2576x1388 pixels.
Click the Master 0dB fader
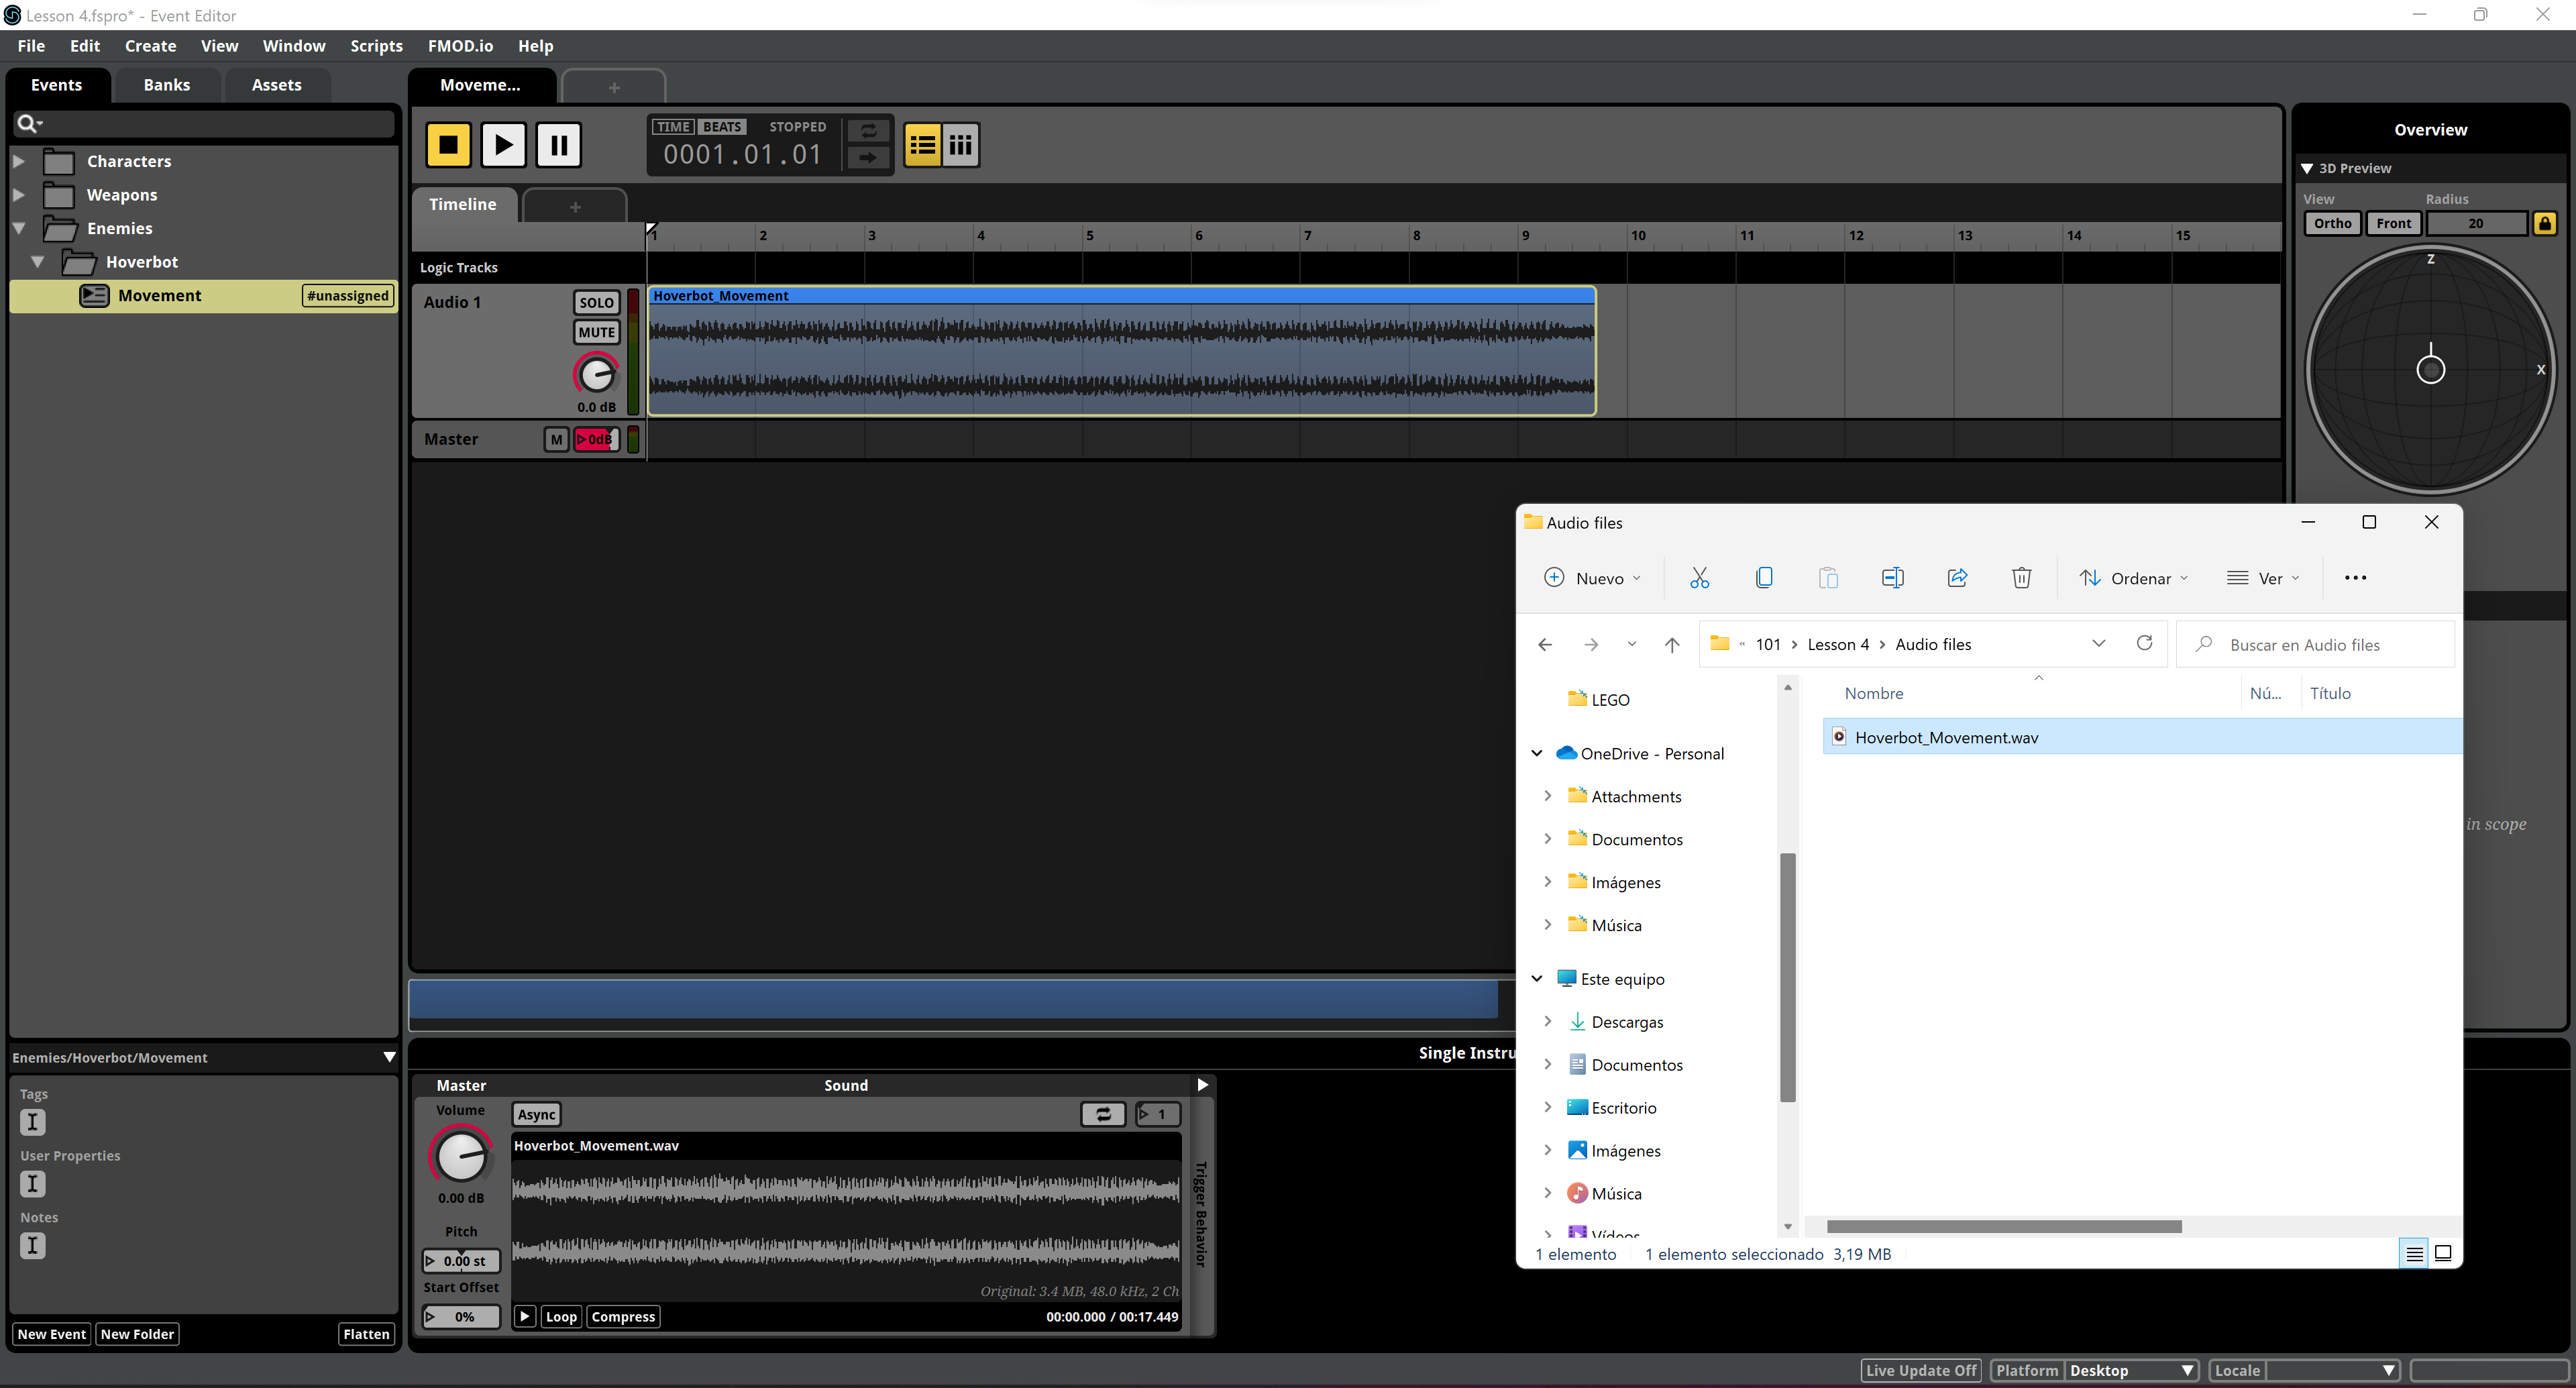[x=596, y=439]
